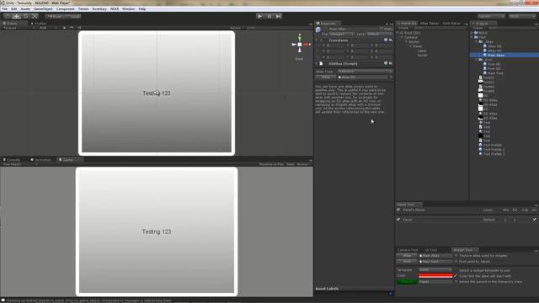The width and height of the screenshot is (539, 303).
Task: Select Label in Hierarchy
Action: click(422, 50)
